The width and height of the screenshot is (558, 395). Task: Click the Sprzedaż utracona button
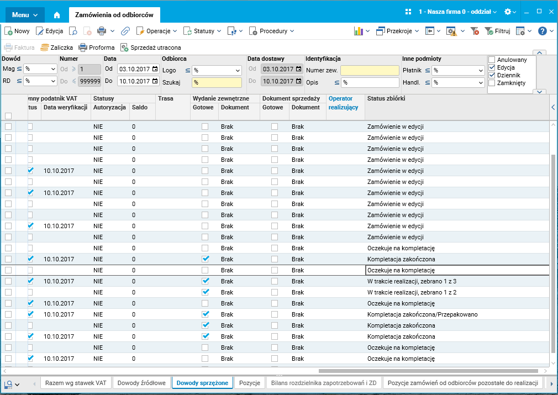click(x=151, y=48)
